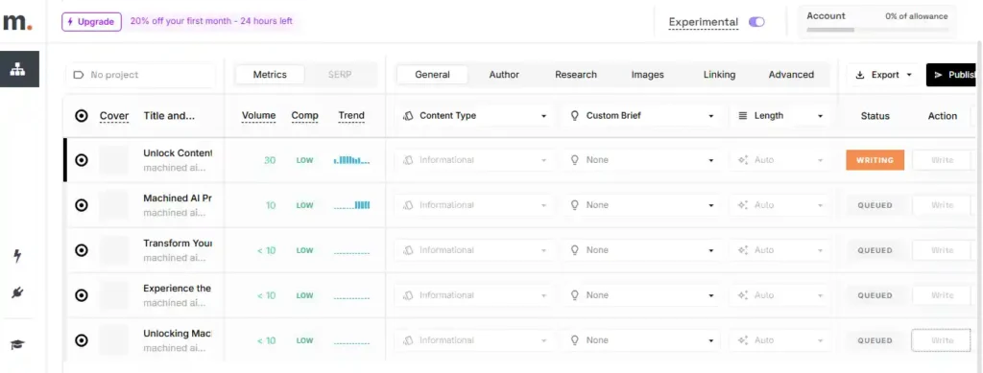Open Length dropdown for 'Unlock Content' row
This screenshot has width=983, height=373.
pyautogui.click(x=779, y=160)
